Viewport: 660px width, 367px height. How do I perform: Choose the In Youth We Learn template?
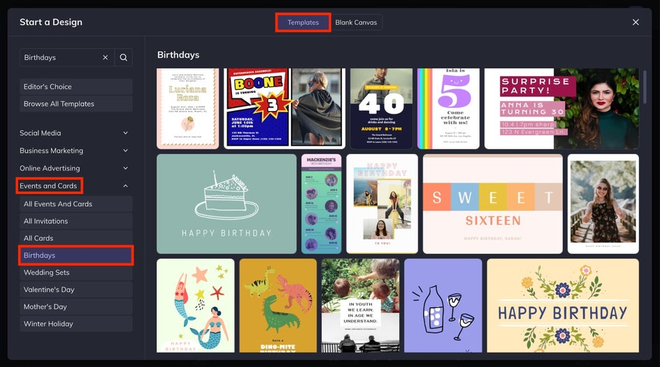click(x=360, y=306)
